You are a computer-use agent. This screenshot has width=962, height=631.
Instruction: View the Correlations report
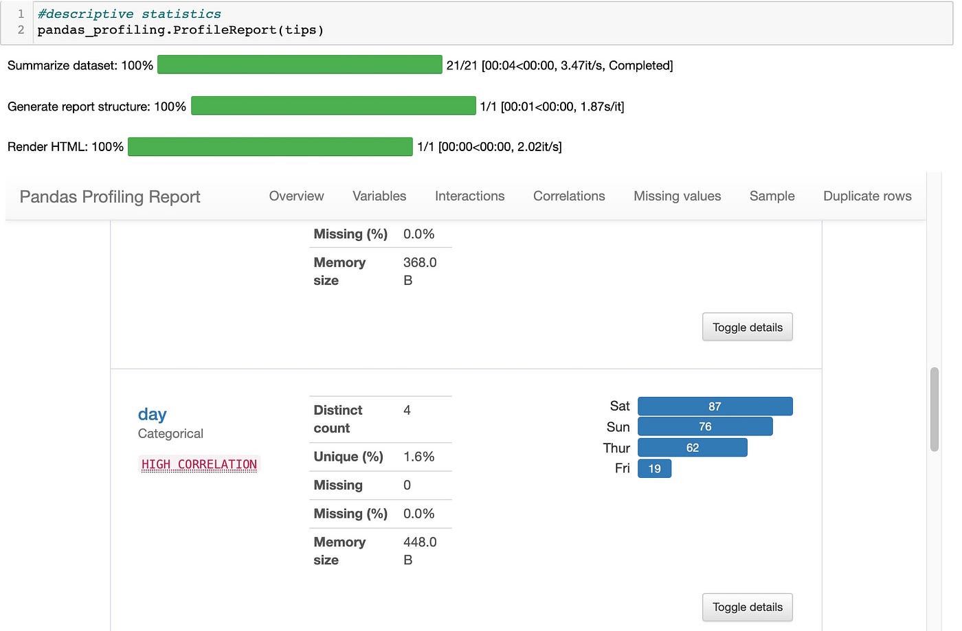pyautogui.click(x=568, y=196)
